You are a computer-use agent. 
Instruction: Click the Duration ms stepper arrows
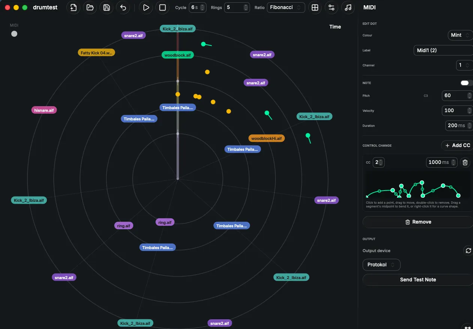point(470,126)
